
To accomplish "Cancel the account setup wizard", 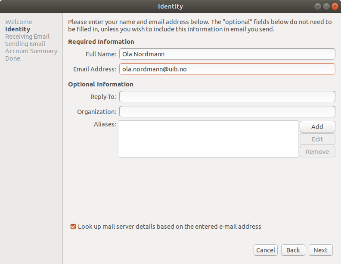I will pyautogui.click(x=266, y=250).
